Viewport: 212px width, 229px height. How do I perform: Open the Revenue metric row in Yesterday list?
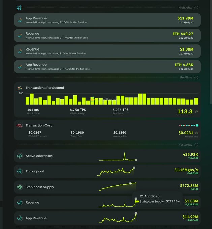[x=107, y=203]
